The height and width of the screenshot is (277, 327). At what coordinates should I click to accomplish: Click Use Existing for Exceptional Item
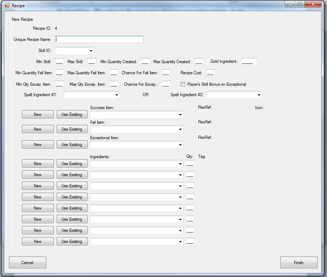[72, 145]
